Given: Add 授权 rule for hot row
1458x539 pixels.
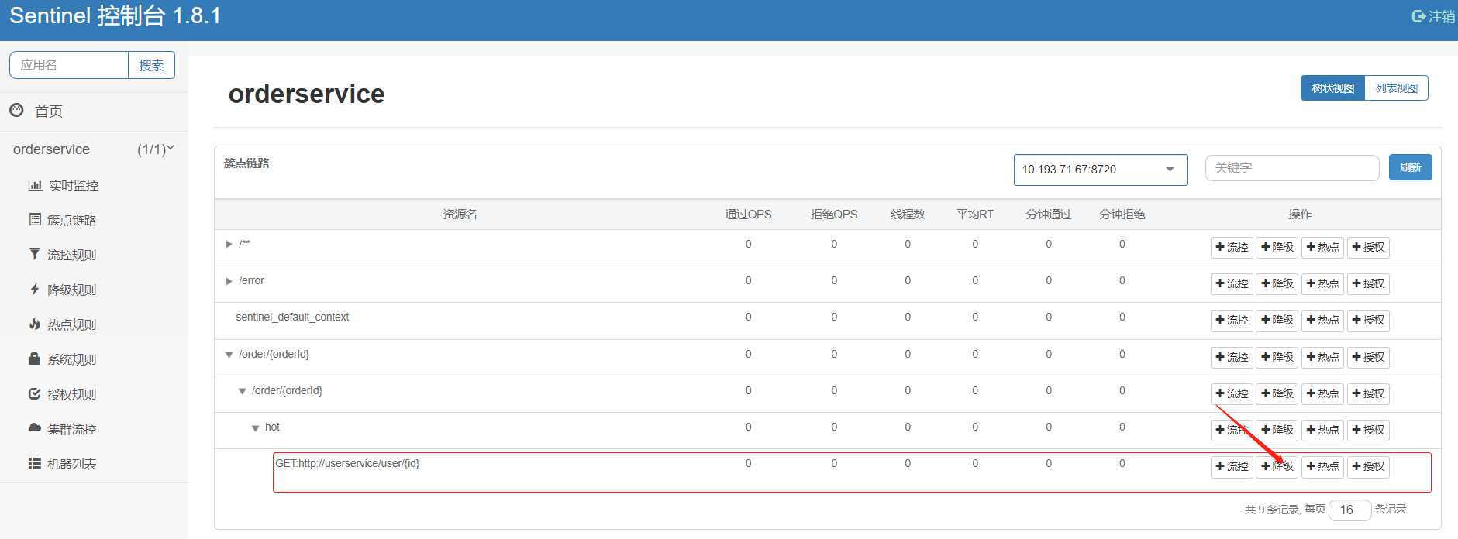Looking at the screenshot, I should [x=1368, y=430].
